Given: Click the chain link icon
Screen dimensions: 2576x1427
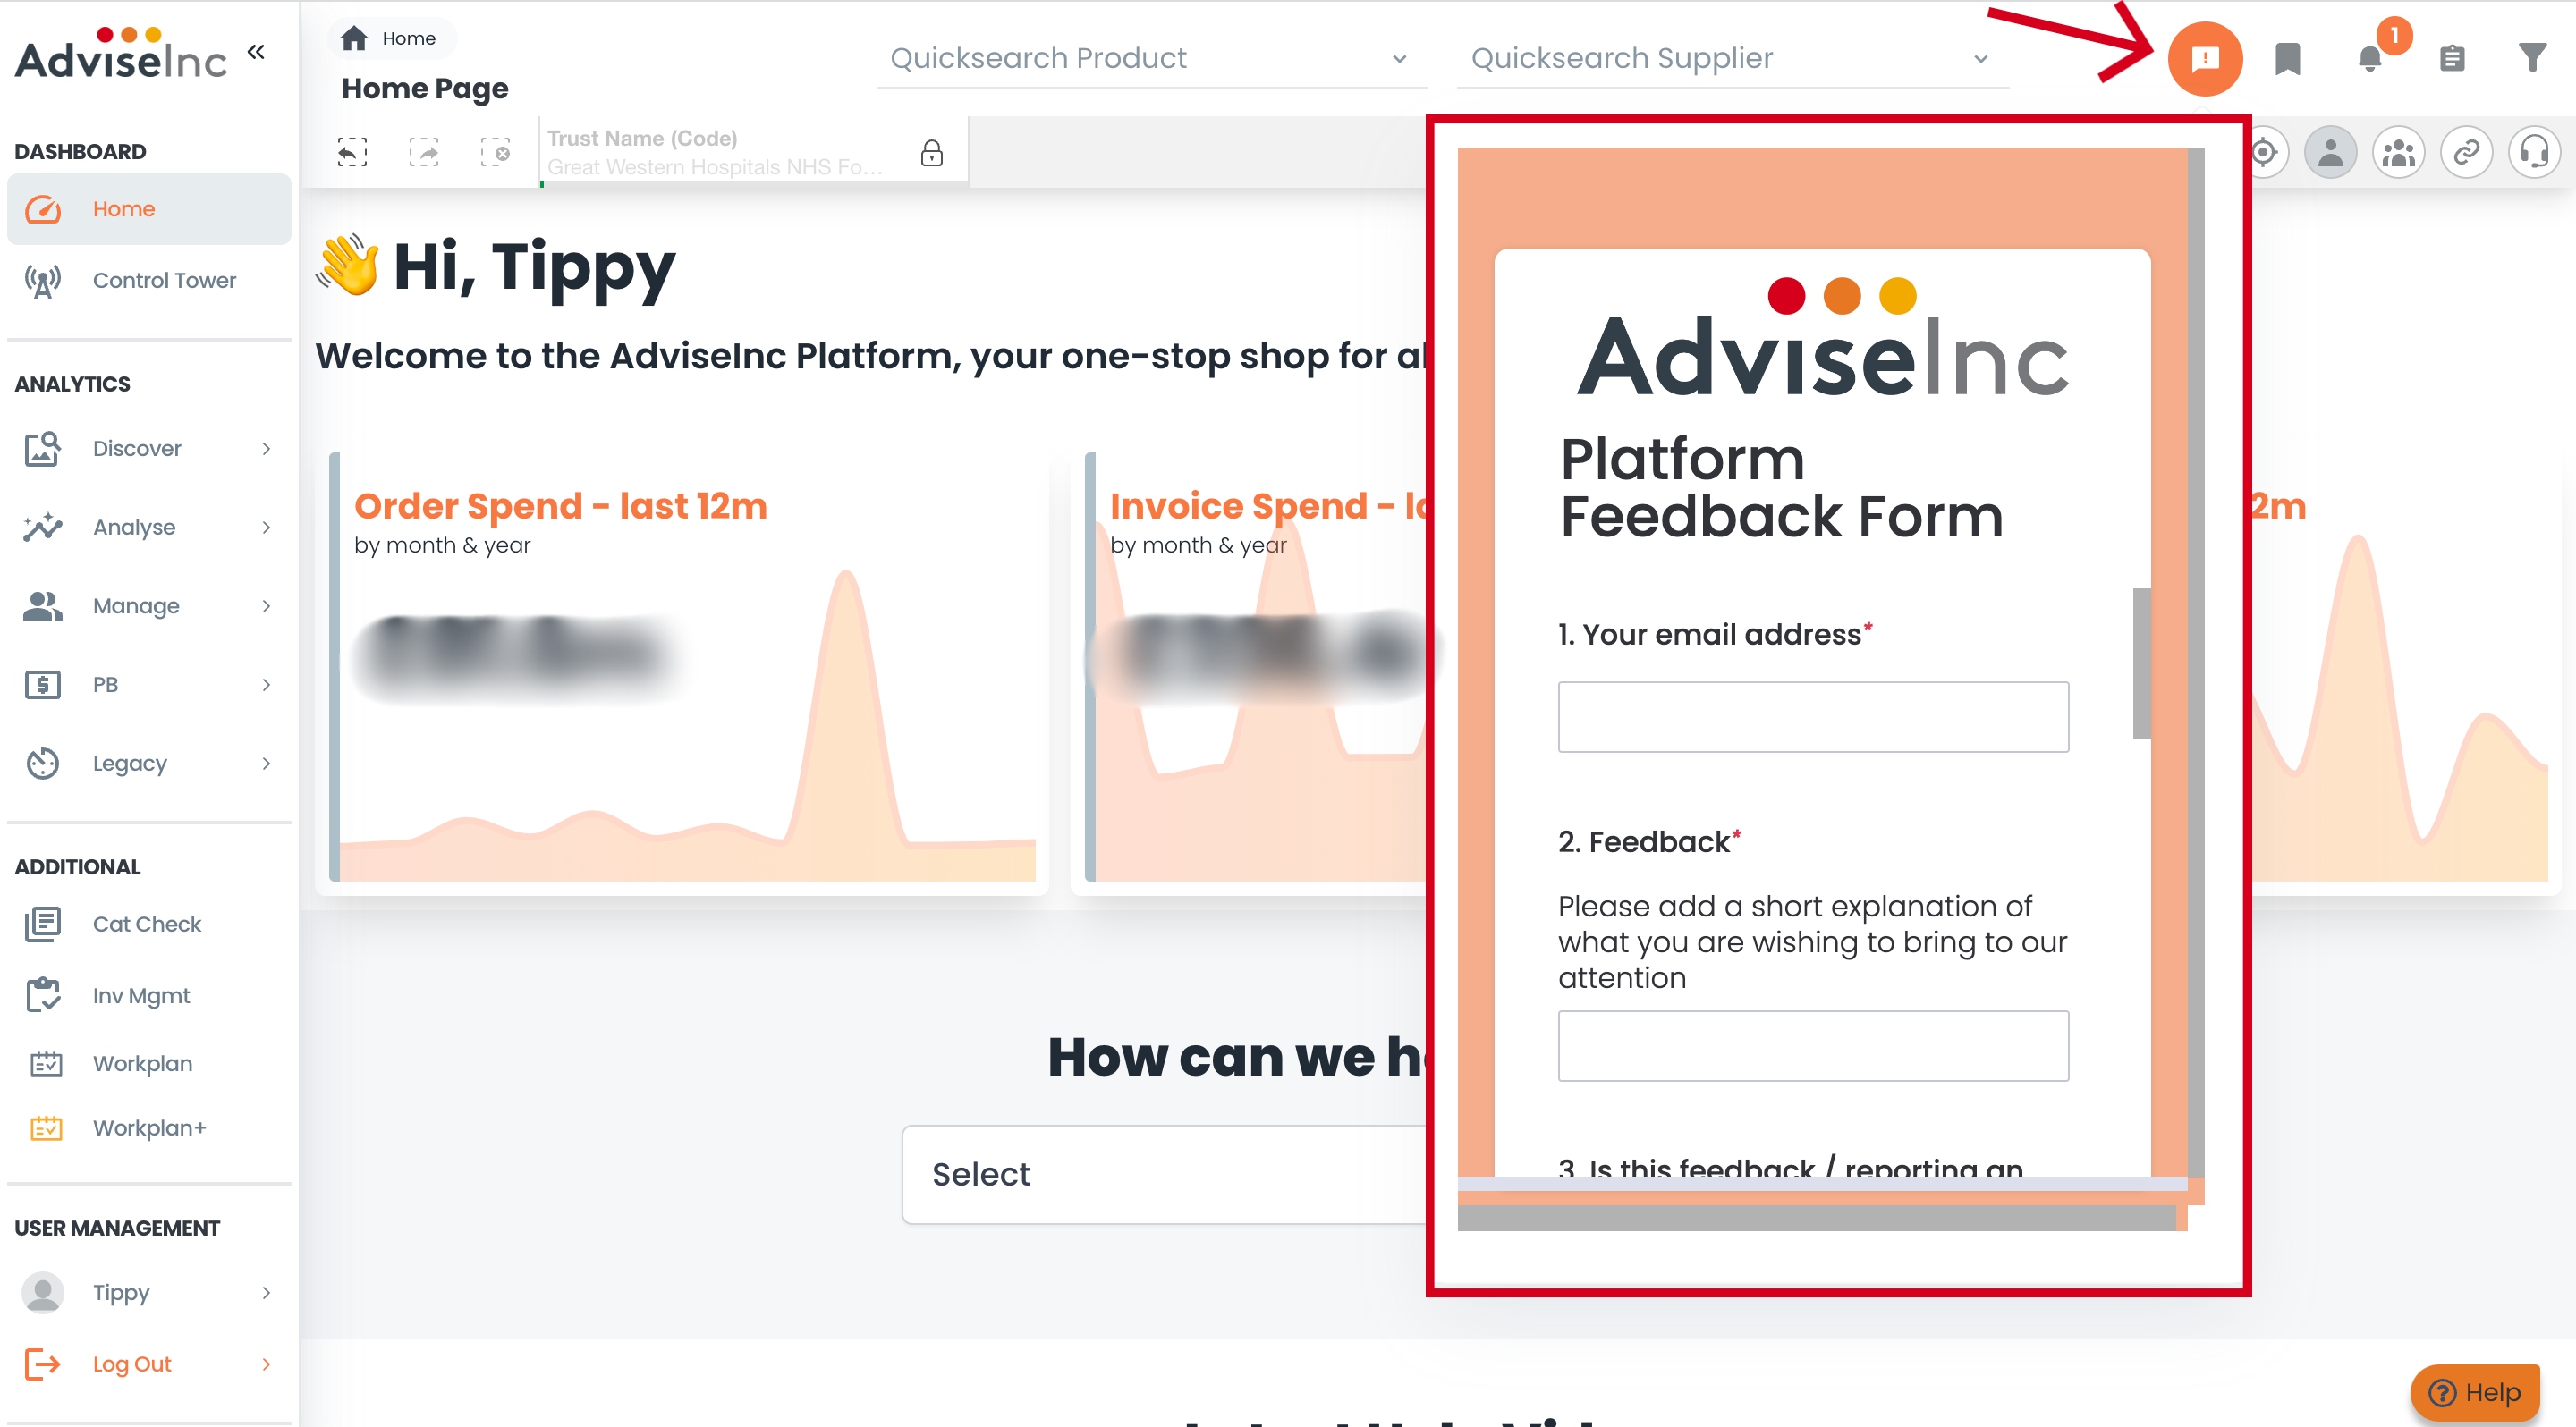Looking at the screenshot, I should (2466, 153).
